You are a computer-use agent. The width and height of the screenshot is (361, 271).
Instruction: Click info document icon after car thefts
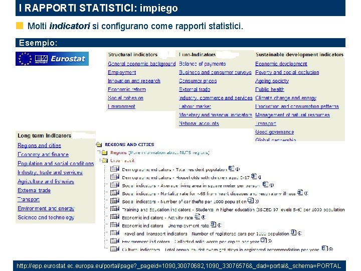(x=251, y=200)
